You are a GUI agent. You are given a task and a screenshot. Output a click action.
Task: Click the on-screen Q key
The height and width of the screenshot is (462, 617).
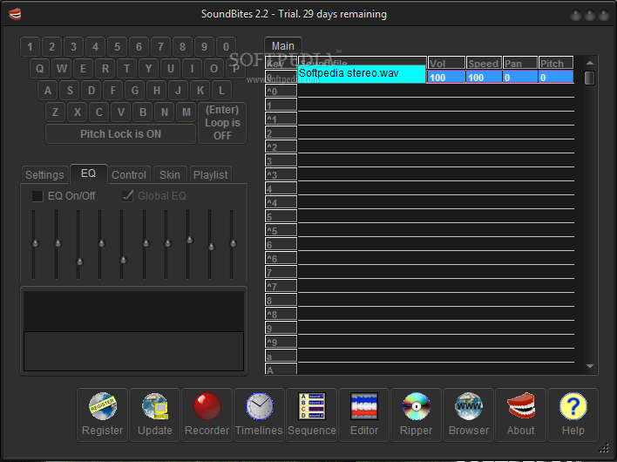click(x=40, y=69)
